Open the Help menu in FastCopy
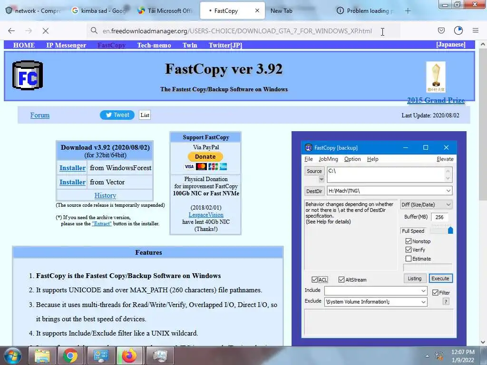 372,159
